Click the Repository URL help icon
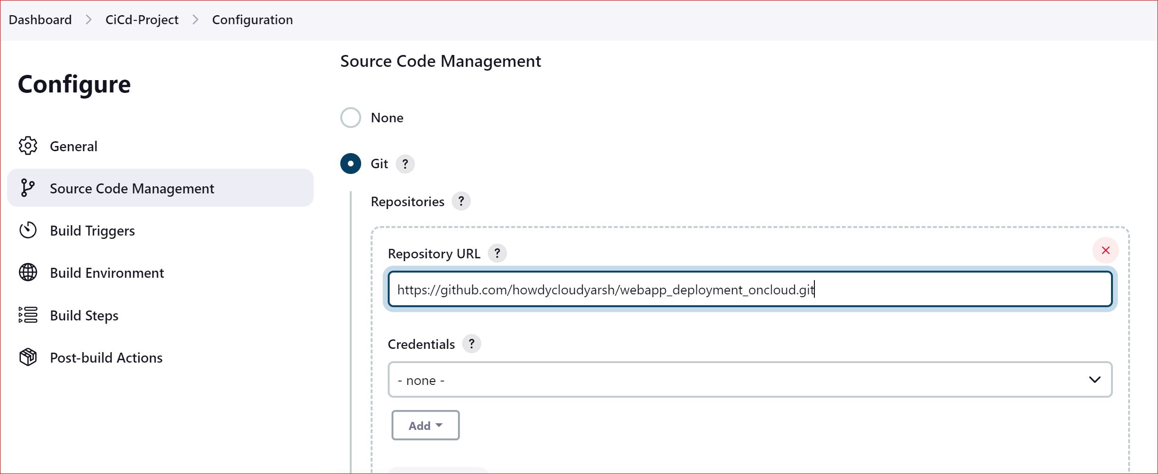The image size is (1158, 474). [x=497, y=253]
